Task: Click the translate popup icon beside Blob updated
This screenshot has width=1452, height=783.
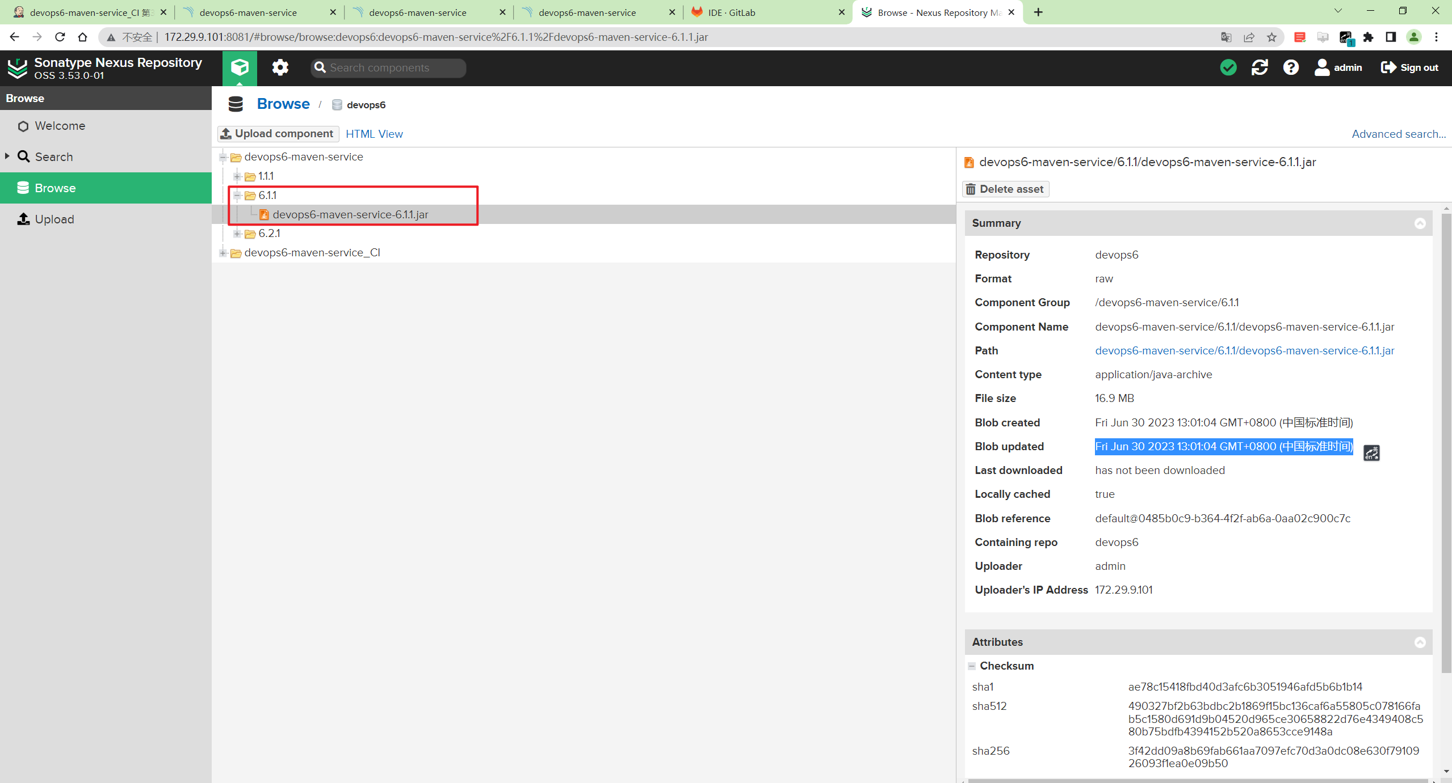Action: [x=1371, y=452]
